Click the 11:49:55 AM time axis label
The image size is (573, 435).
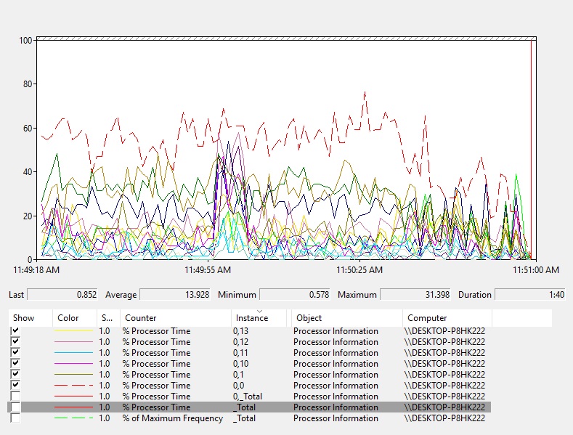208,270
